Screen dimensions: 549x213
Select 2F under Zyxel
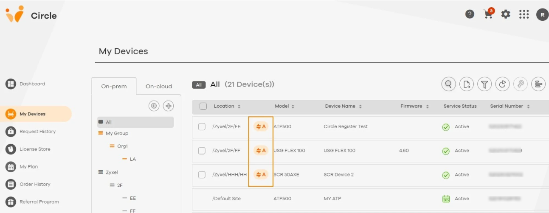(120, 185)
